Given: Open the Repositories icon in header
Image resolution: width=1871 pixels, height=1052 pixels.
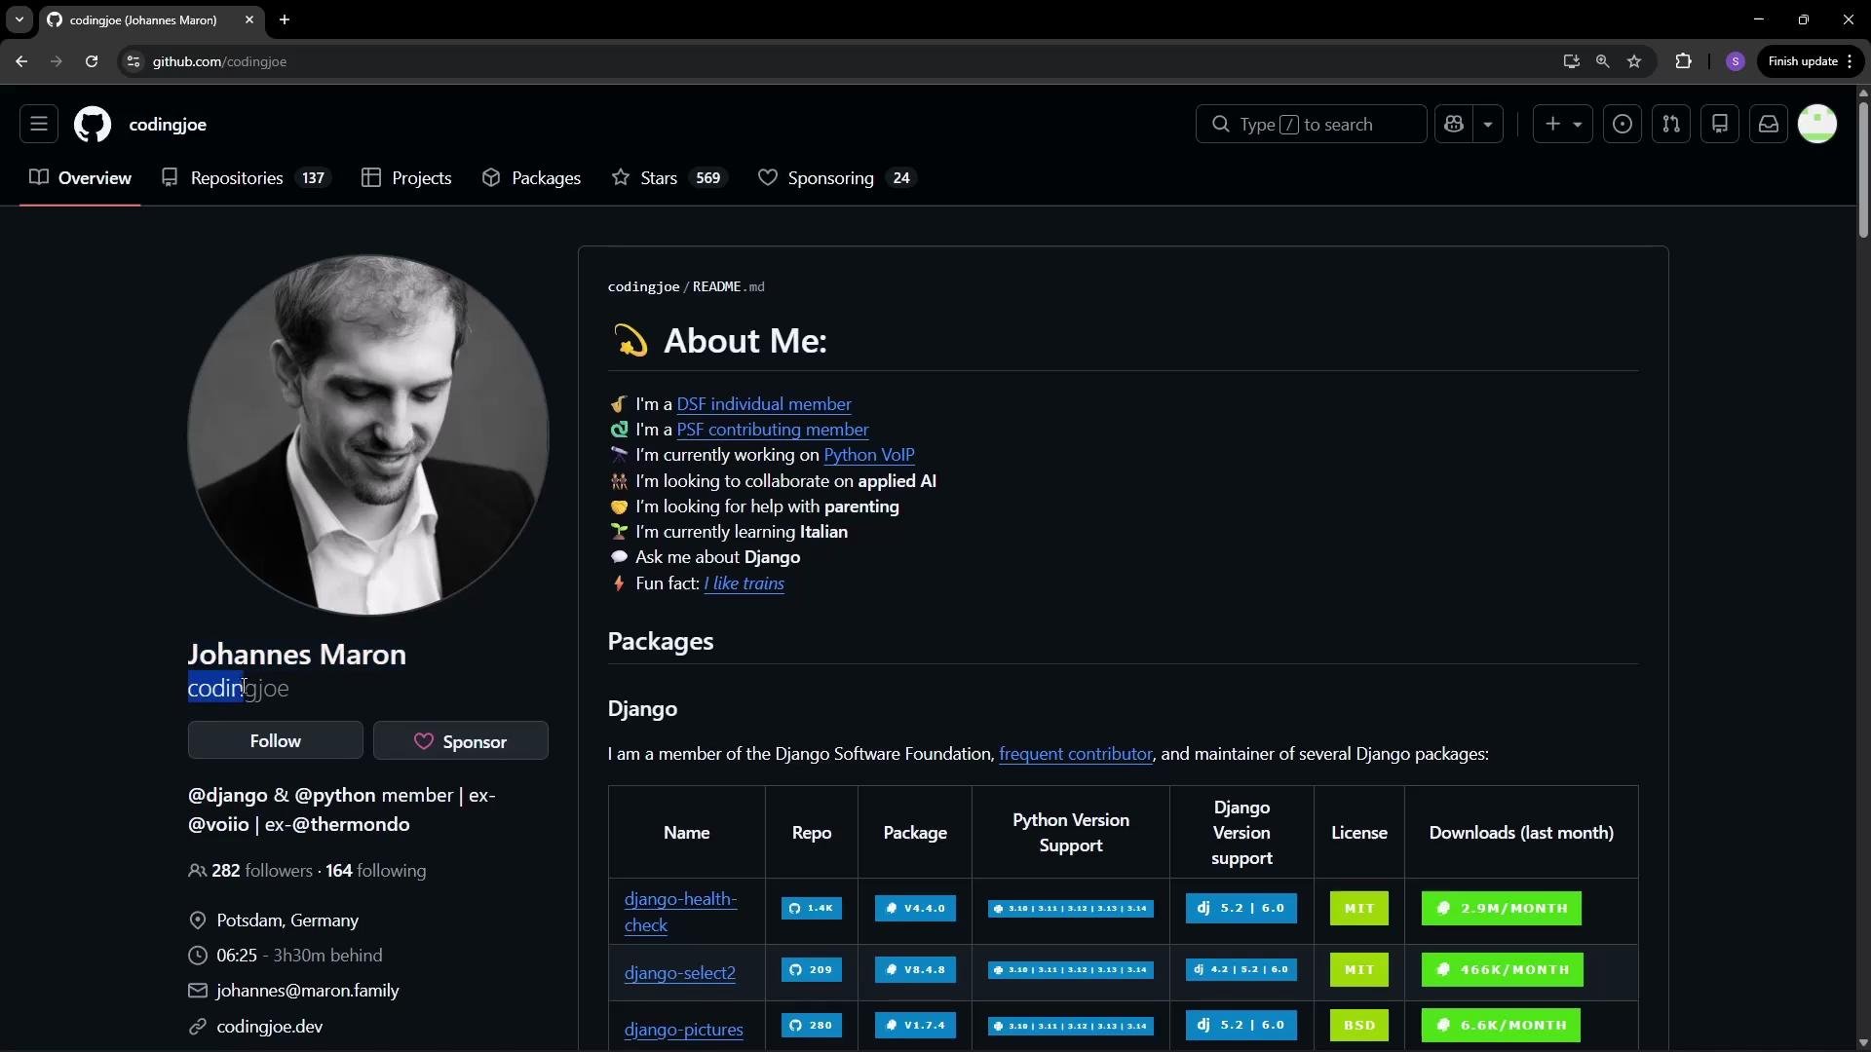Looking at the screenshot, I should [x=1720, y=125].
